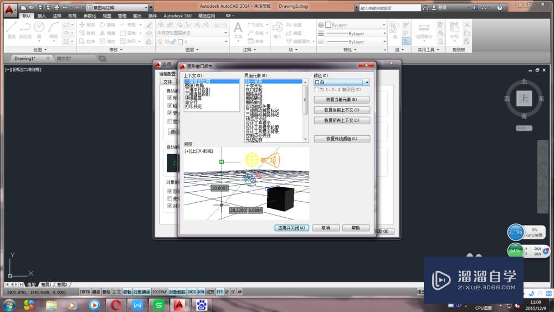Open the color (颜色) dropdown showing 白
554x312 pixels.
(x=342, y=83)
